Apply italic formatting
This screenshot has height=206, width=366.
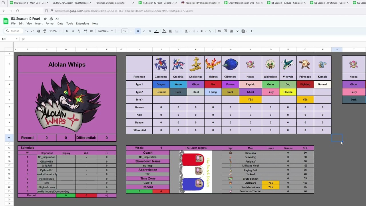(x=144, y=31)
